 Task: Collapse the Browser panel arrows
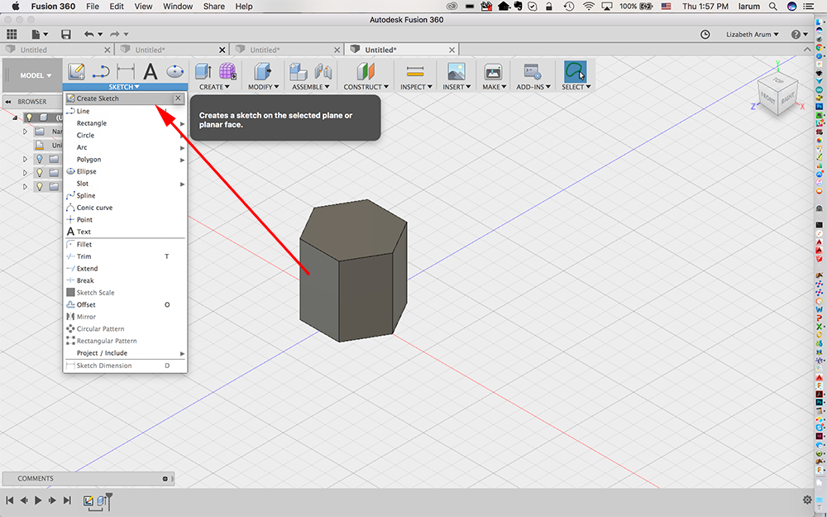[x=9, y=102]
